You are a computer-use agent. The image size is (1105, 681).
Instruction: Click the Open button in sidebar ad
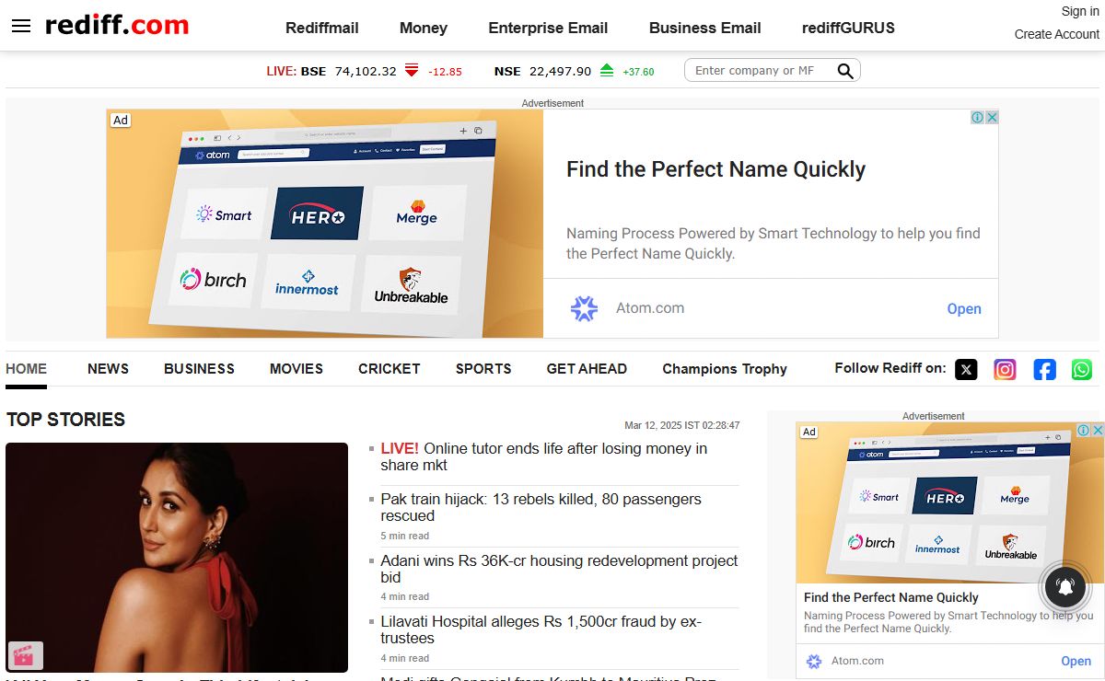coord(1076,661)
